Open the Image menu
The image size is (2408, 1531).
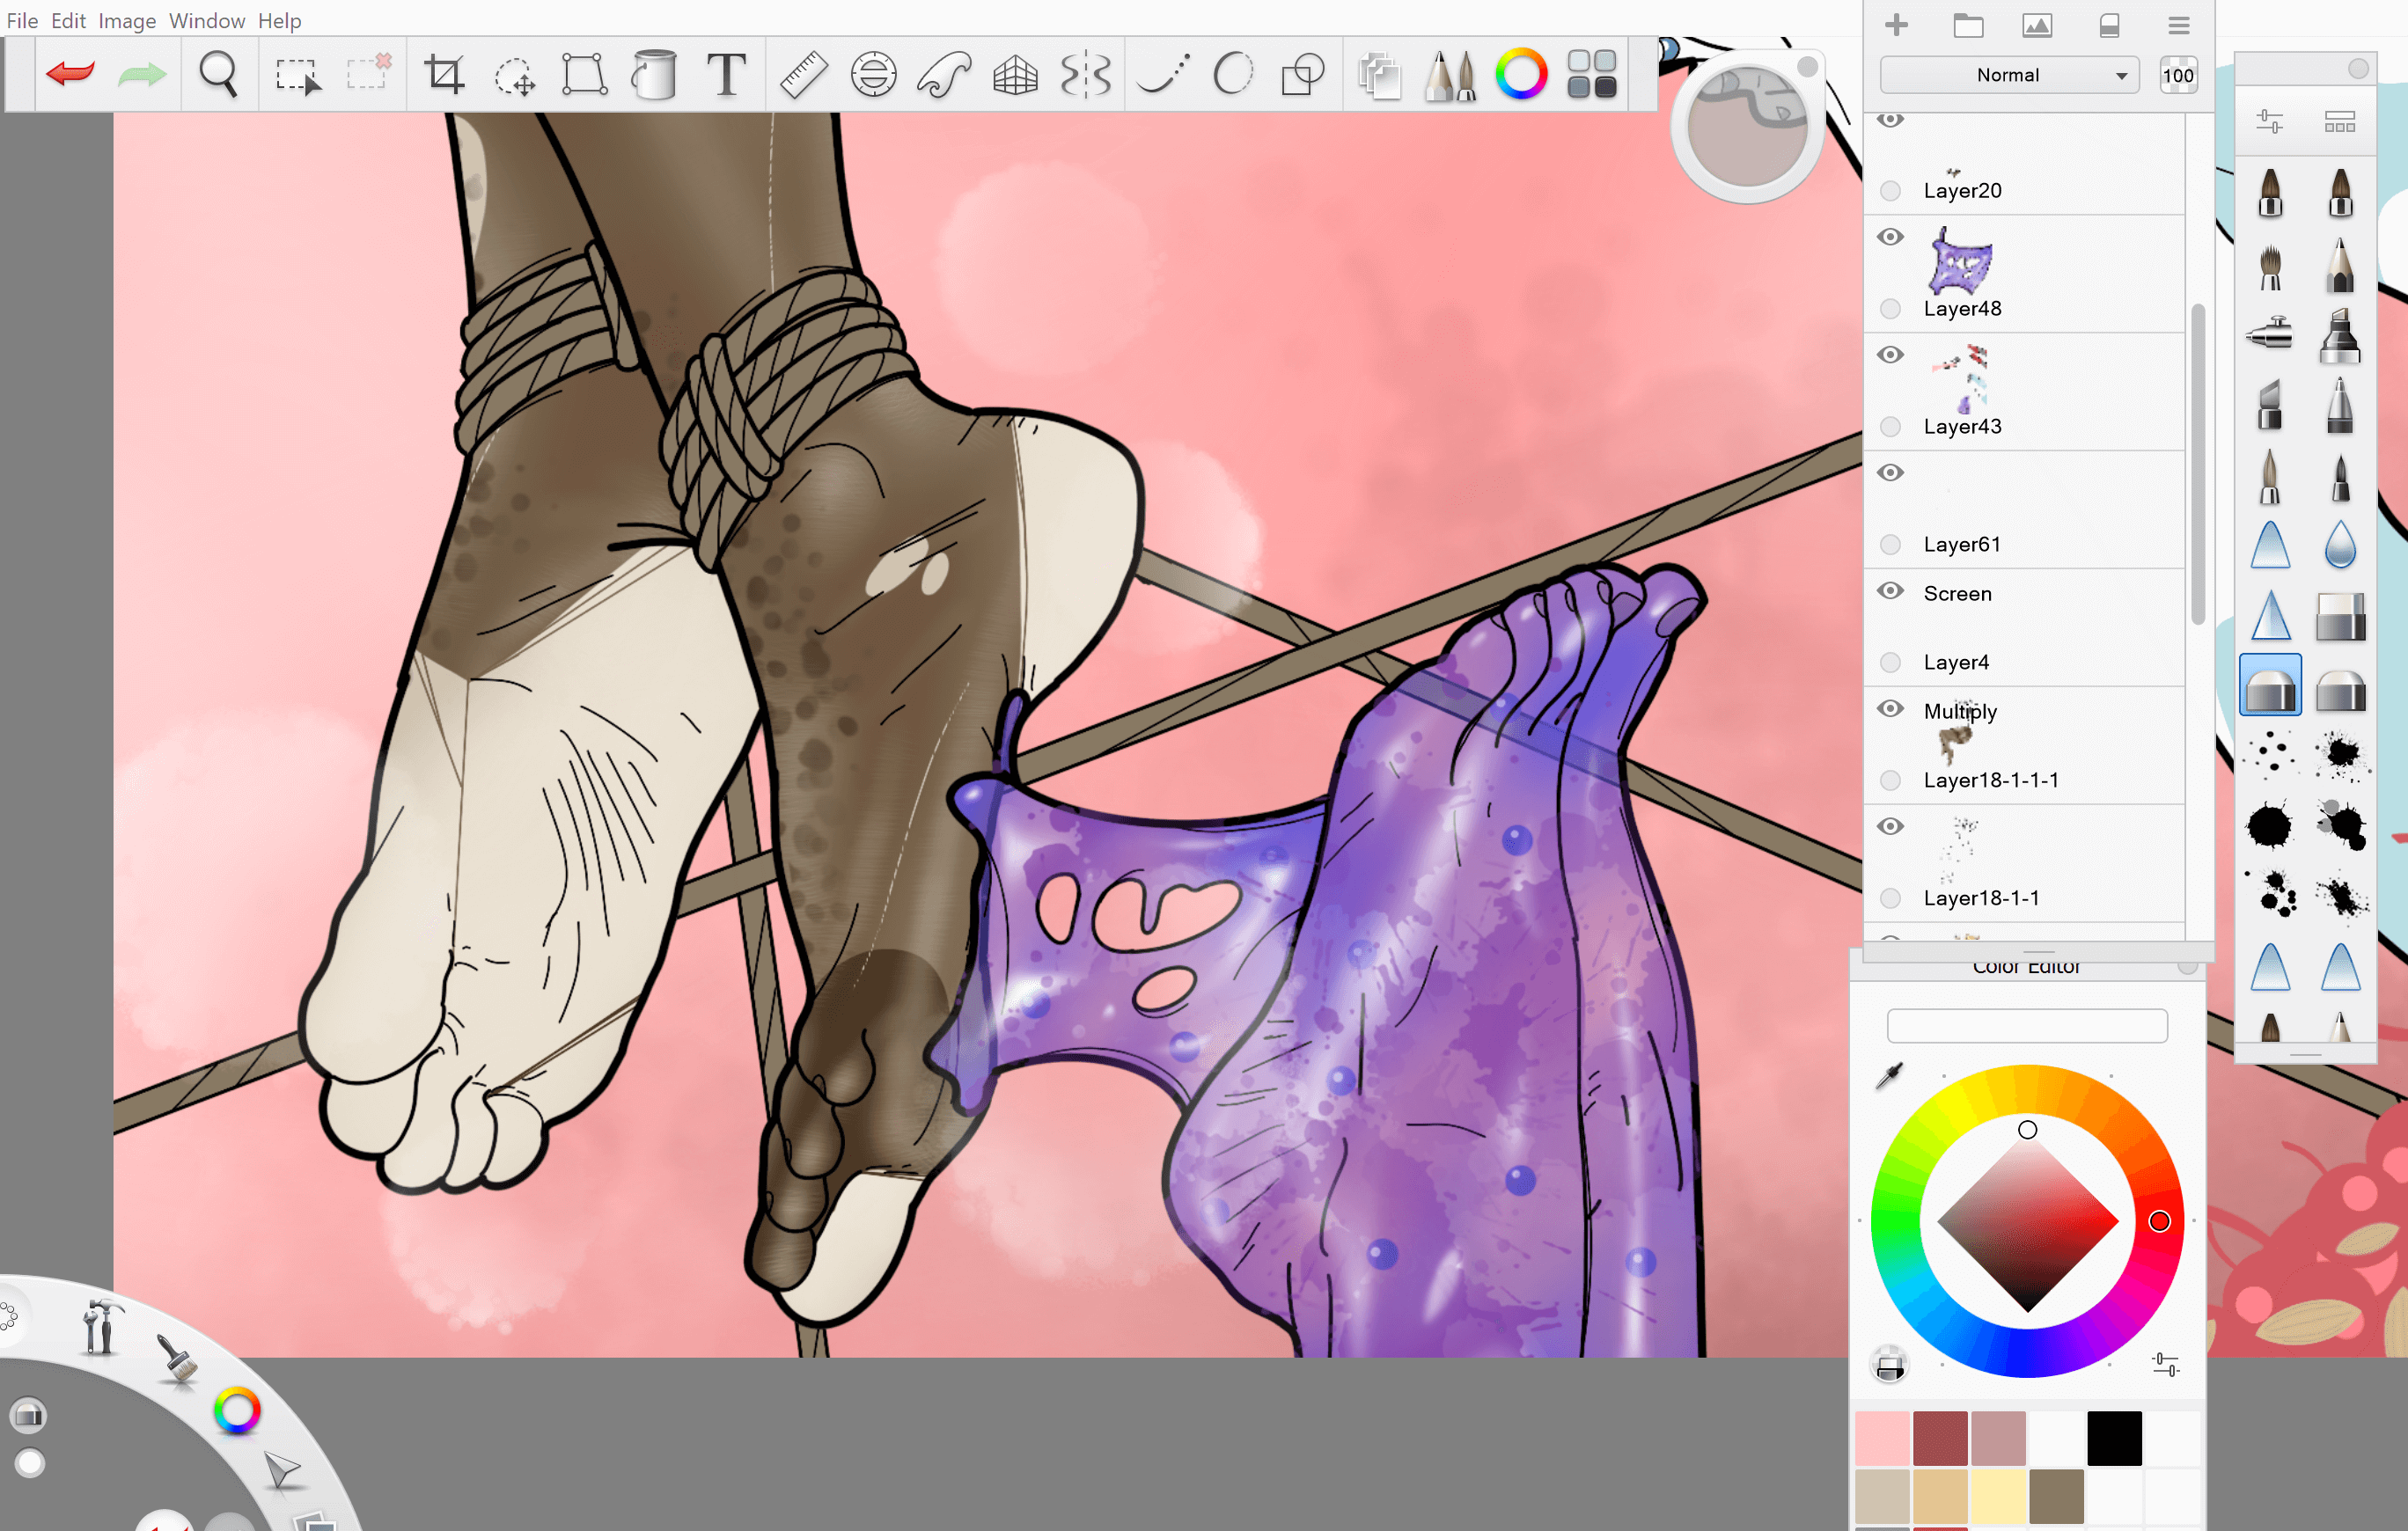[x=127, y=20]
